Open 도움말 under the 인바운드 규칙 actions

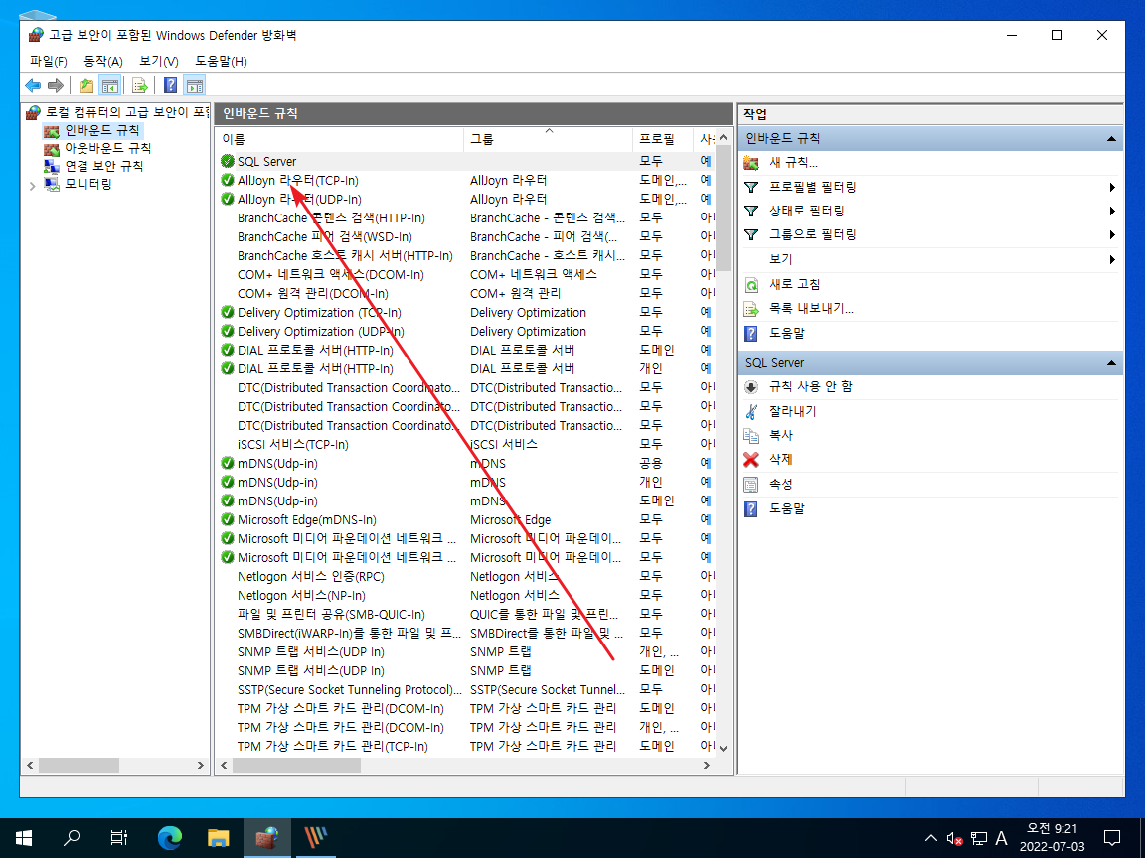pyautogui.click(x=786, y=333)
